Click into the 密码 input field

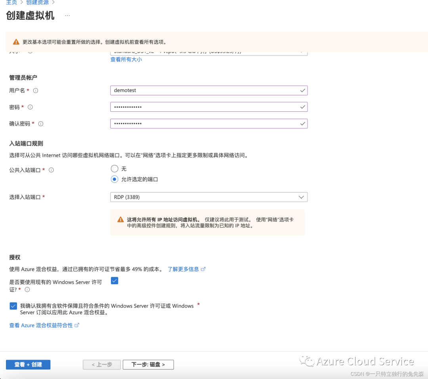(x=209, y=107)
